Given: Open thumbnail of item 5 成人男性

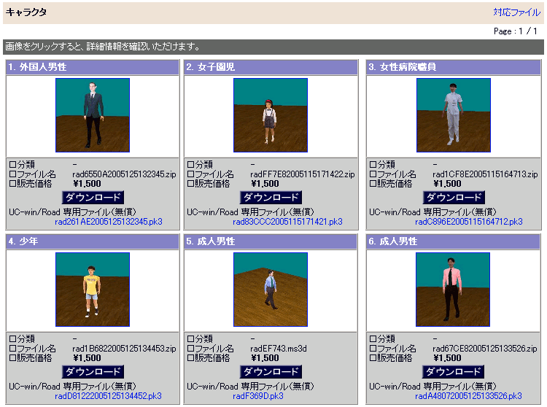Looking at the screenshot, I should (271, 290).
